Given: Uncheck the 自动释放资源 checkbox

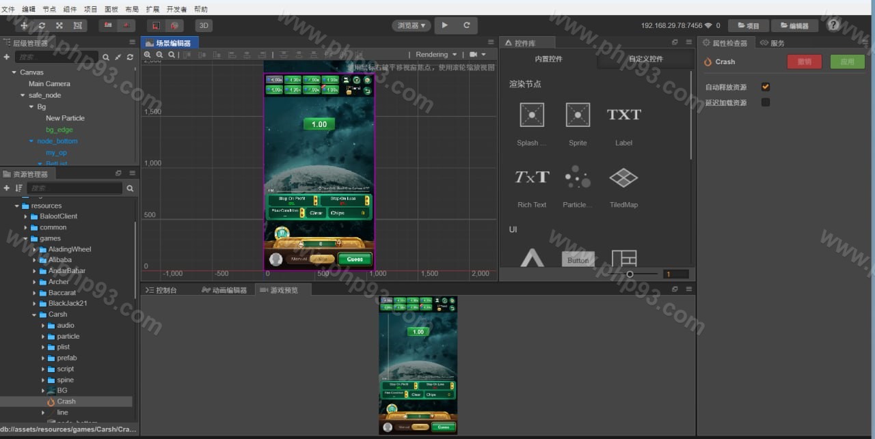Looking at the screenshot, I should pyautogui.click(x=766, y=87).
